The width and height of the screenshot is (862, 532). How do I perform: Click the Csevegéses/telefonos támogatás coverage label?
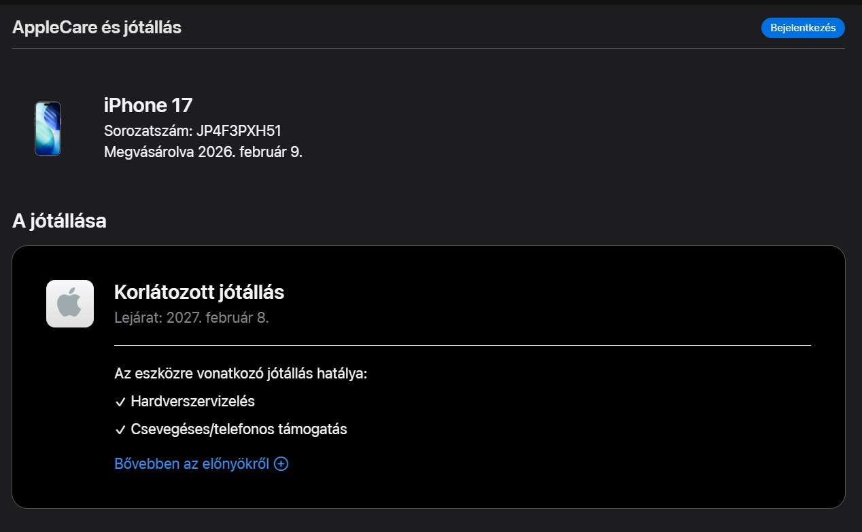tap(239, 429)
